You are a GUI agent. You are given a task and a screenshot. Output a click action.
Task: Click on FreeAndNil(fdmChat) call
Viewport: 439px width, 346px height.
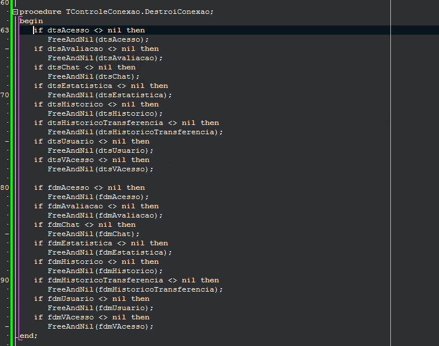click(x=93, y=234)
